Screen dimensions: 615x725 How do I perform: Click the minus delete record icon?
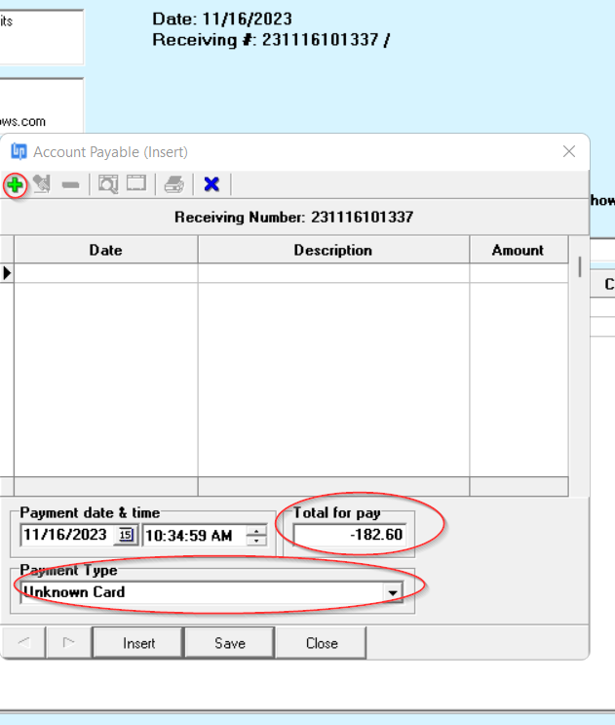click(70, 185)
